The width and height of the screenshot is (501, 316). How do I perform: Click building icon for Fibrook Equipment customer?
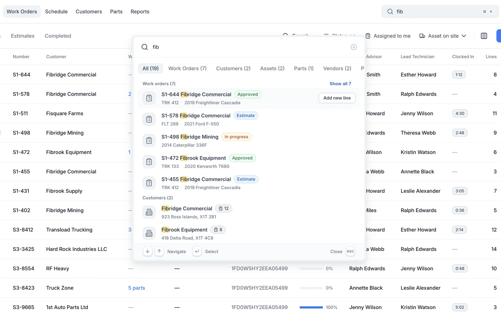point(149,233)
